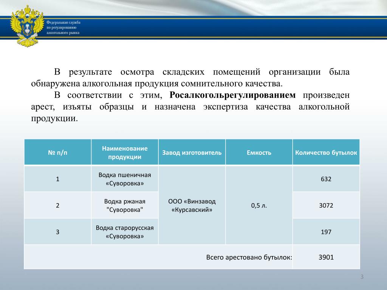
Task: Click the 'Водка старорусская «Суворовка»' cell
Action: pos(125,231)
